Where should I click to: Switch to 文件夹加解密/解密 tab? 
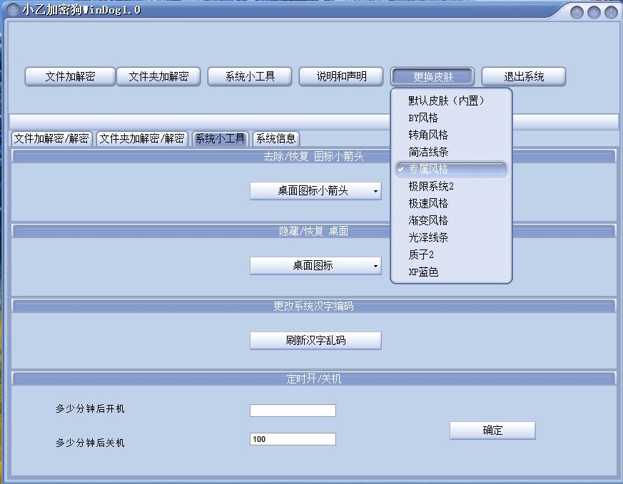click(x=142, y=138)
